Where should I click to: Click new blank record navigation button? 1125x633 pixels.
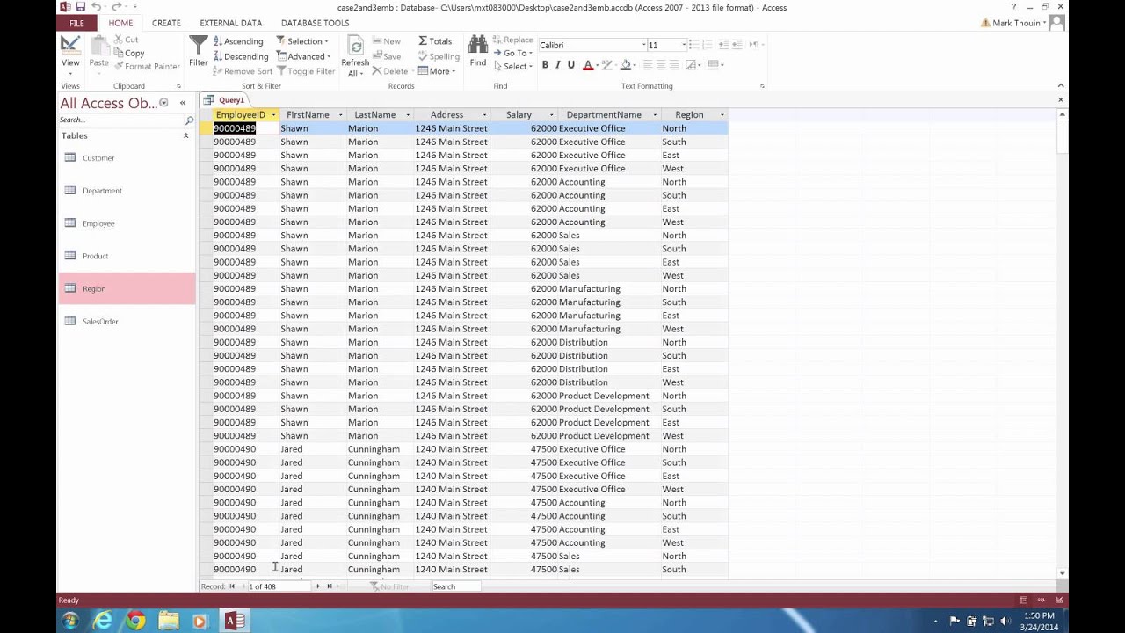coord(342,586)
